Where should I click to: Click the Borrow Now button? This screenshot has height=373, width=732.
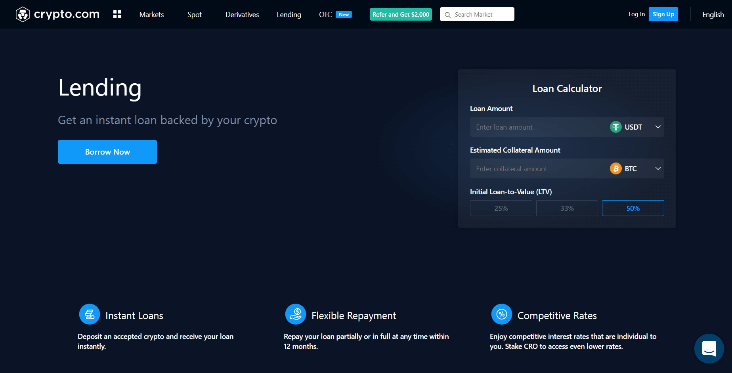(x=107, y=152)
